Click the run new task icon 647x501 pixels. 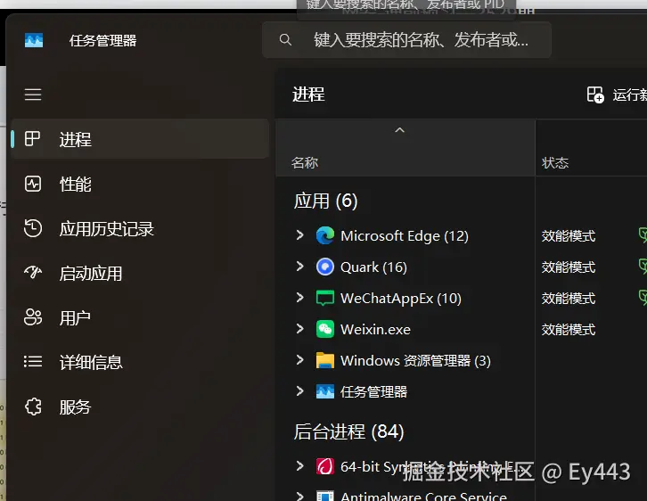pos(595,94)
